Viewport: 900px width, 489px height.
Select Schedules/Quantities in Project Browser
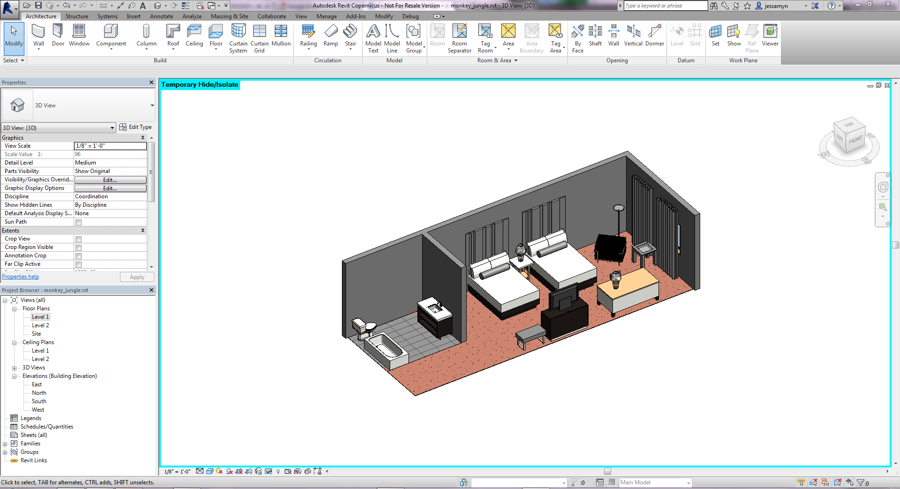coord(47,427)
